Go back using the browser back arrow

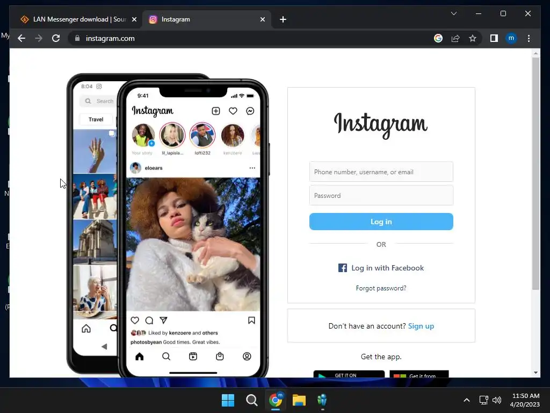[21, 38]
